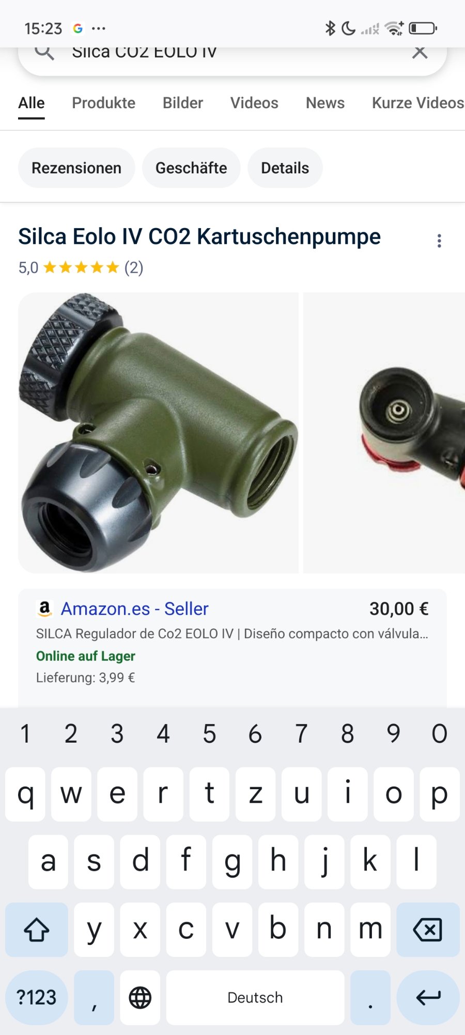
Task: Open the three-dot product options menu
Action: 439,241
